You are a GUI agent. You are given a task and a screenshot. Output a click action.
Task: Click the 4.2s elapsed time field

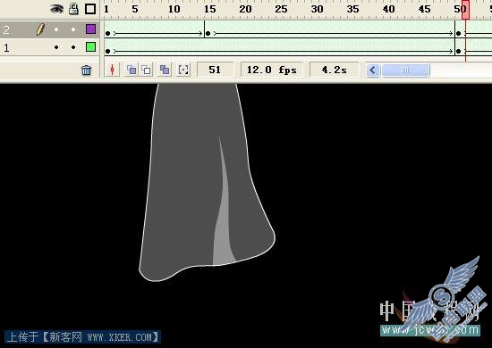pos(335,70)
